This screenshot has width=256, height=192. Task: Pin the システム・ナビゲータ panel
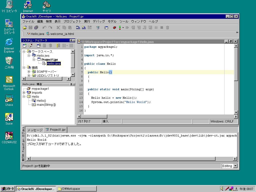[71, 40]
